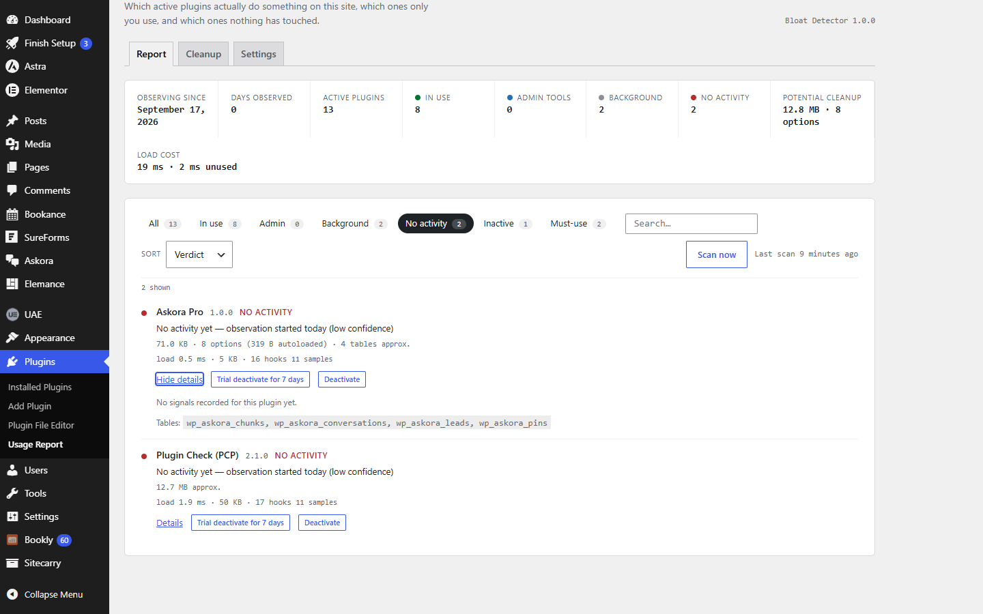Click the Media library icon
Image resolution: width=983 pixels, height=614 pixels.
(x=12, y=144)
